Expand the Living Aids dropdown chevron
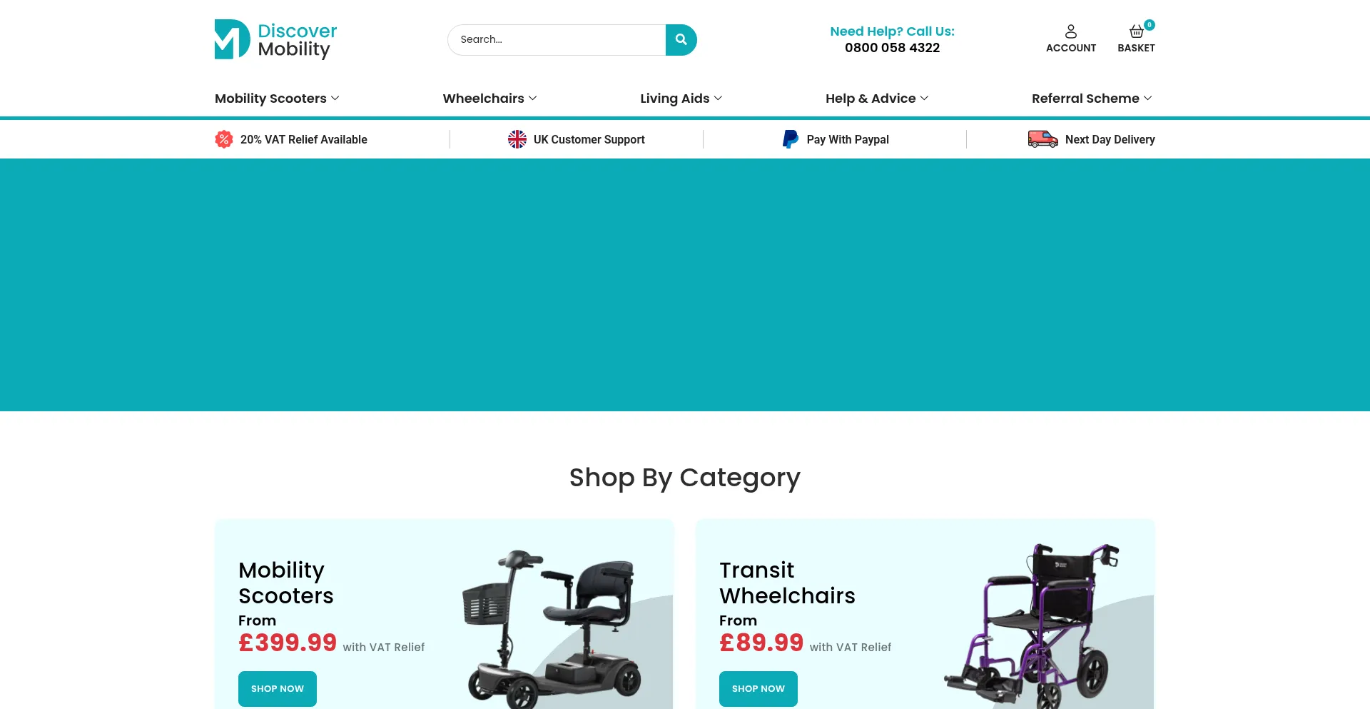Screen dimensions: 1370x709 719,99
